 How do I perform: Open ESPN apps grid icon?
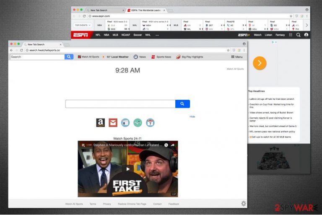[291, 35]
